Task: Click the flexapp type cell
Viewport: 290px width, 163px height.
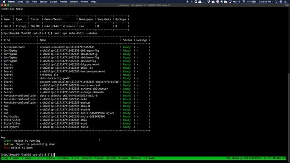Action: [x=21, y=26]
